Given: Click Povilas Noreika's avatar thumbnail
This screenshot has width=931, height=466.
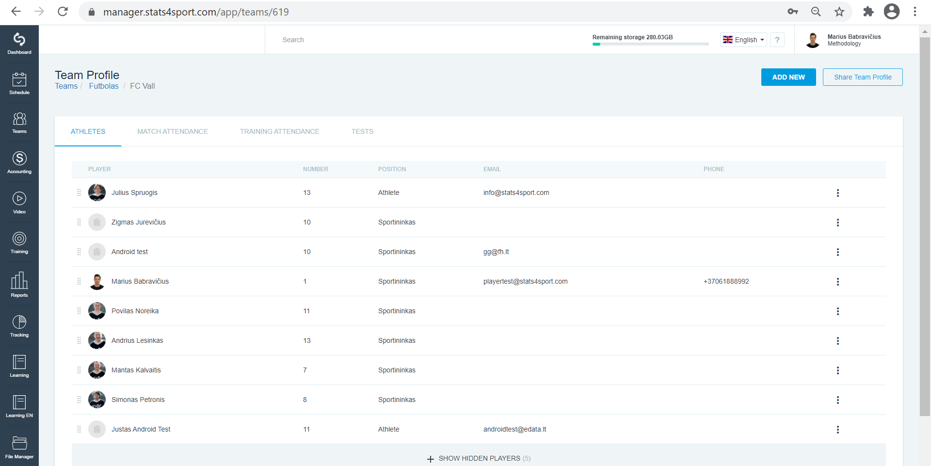Looking at the screenshot, I should pyautogui.click(x=97, y=311).
